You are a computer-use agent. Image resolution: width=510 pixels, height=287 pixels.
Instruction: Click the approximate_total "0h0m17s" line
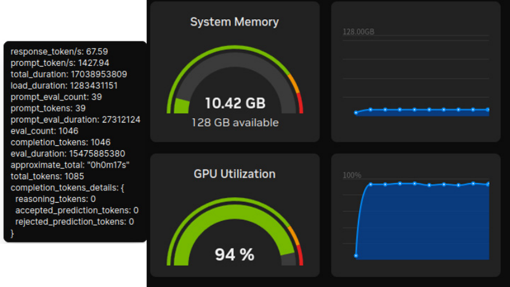tap(70, 164)
